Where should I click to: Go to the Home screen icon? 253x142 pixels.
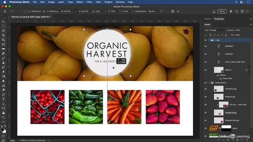pos(5,11)
